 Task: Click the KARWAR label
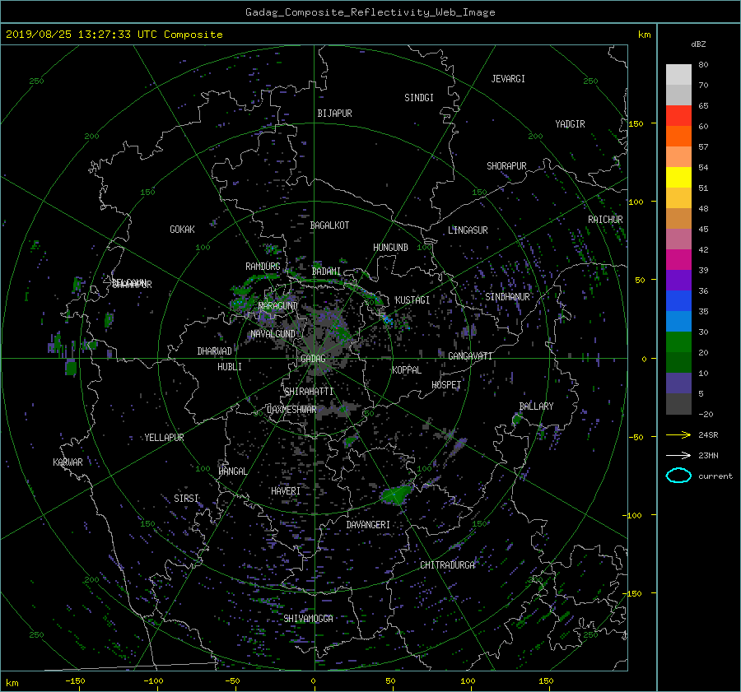[68, 462]
